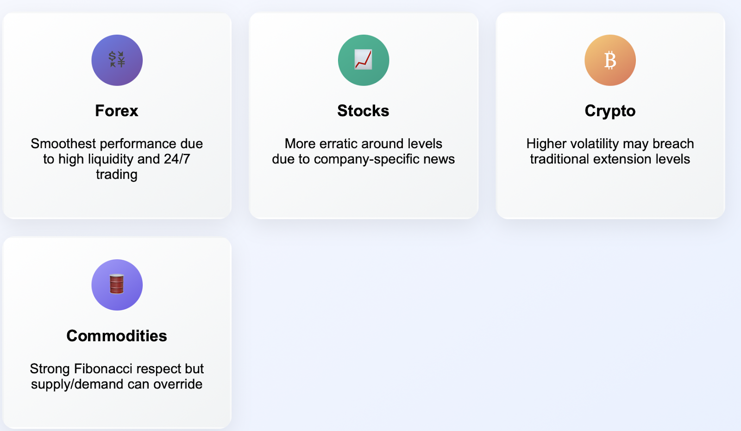This screenshot has height=431, width=741.
Task: Click the Forex currency exchange icon
Action: coord(117,60)
